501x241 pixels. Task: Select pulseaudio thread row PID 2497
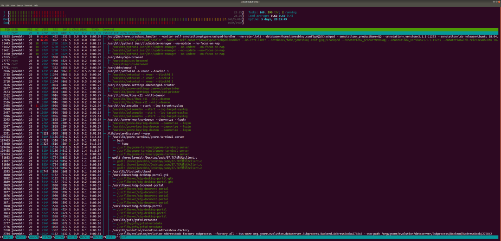[250, 112]
